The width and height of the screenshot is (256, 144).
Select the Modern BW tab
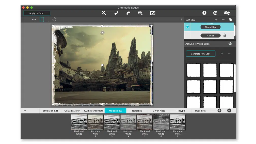[115, 111]
